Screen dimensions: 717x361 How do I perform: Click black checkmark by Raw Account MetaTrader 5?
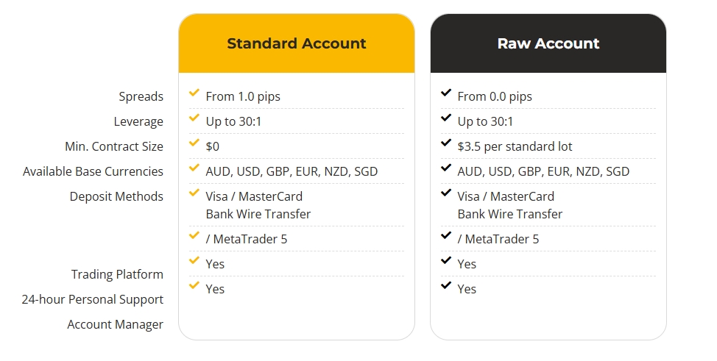point(446,235)
